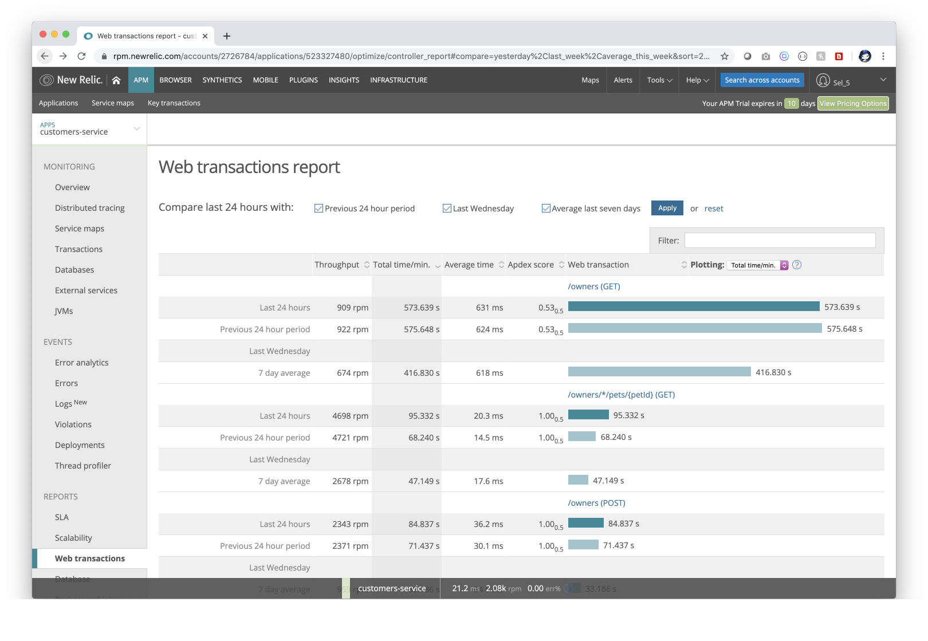928x641 pixels.
Task: Click the red extension icon in toolbar
Action: pyautogui.click(x=839, y=56)
